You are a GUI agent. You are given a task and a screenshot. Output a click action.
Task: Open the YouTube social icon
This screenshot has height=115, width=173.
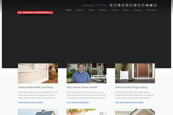tap(147, 5)
